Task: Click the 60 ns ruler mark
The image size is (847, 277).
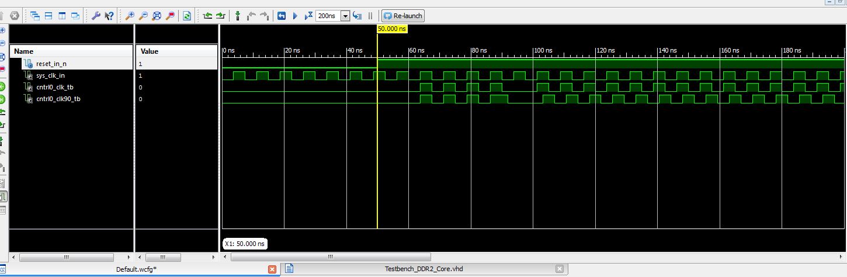Action: pyautogui.click(x=417, y=51)
